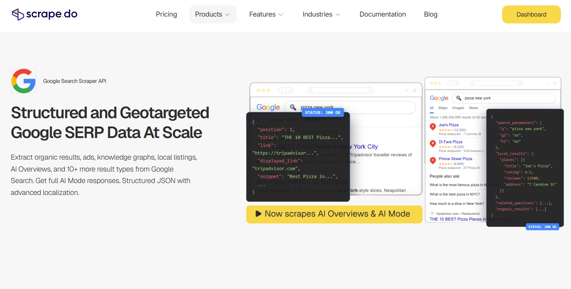Click map pin A next to Joe's Pizza
The image size is (571, 289).
433,126
